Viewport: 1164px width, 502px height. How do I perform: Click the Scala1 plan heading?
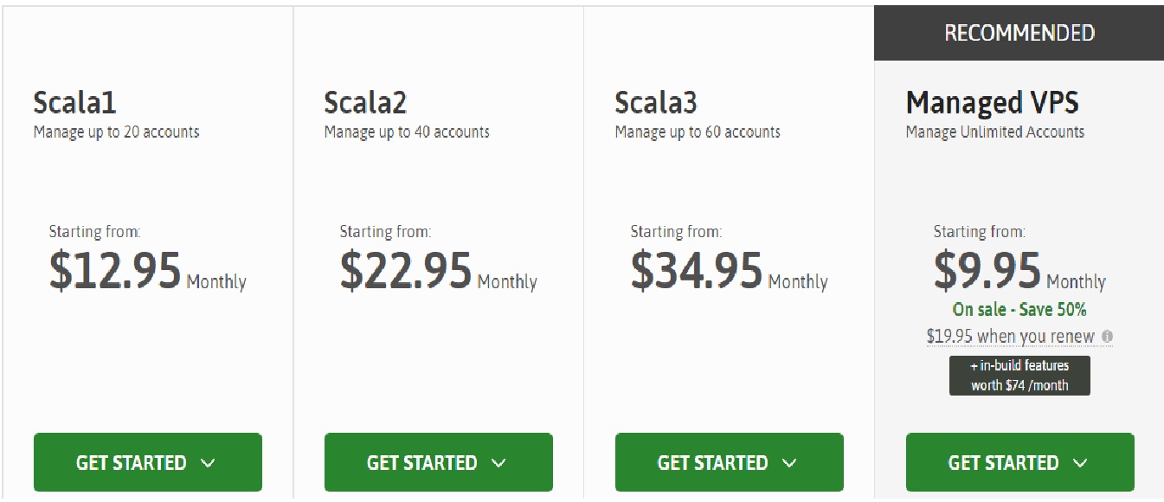pyautogui.click(x=75, y=103)
